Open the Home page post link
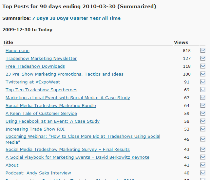Image resolution: width=210 pixels, height=180 pixels. pos(17,51)
